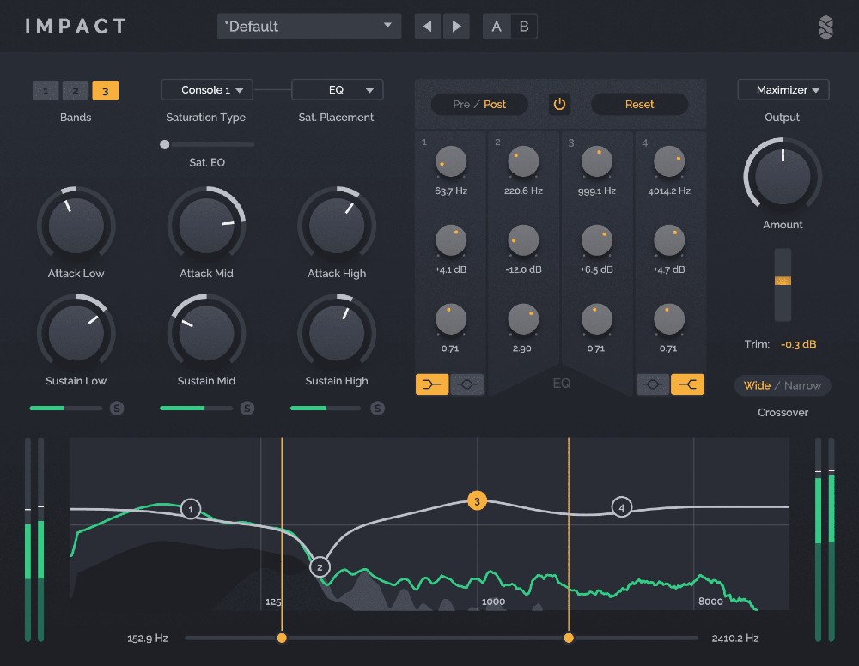Expand the Maximizer output dropdown
Screen dimensions: 859x666
(x=783, y=90)
